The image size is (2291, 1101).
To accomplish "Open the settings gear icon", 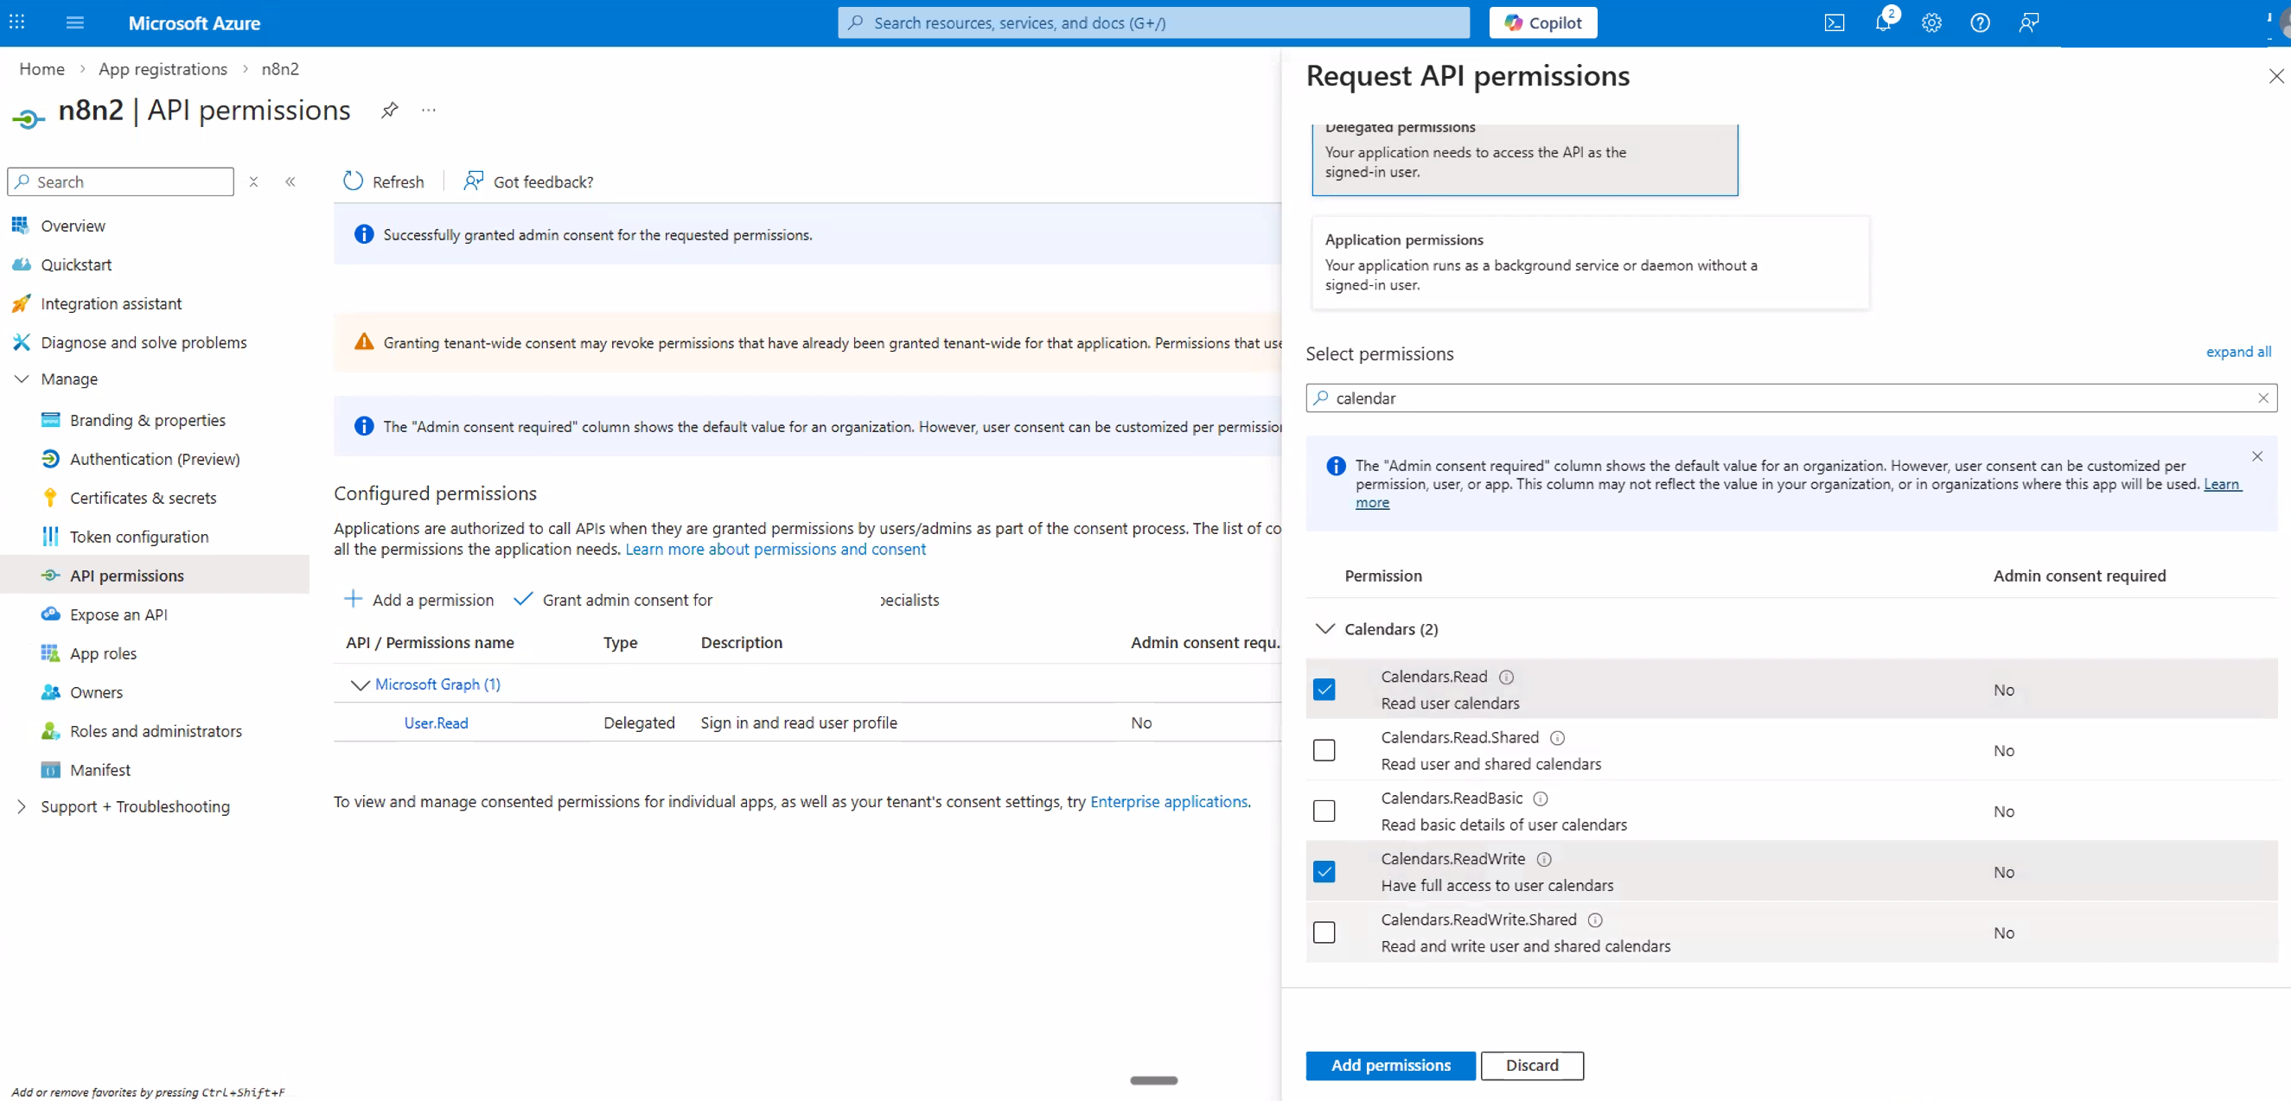I will [x=1931, y=22].
